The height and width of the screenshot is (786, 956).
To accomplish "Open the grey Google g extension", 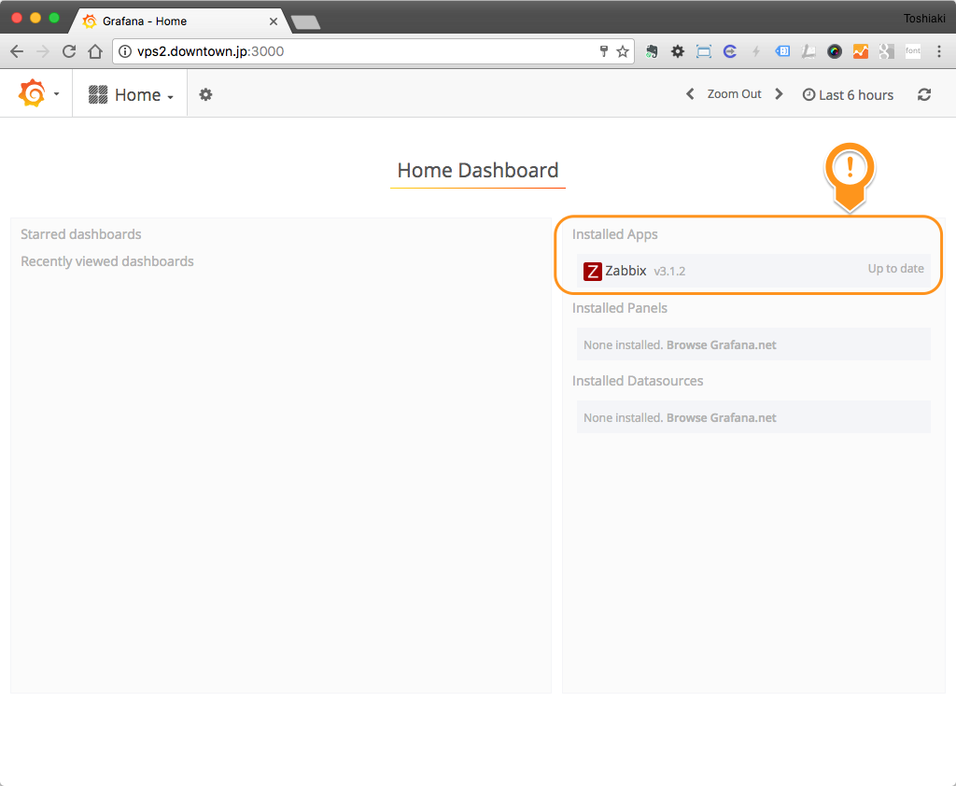I will tap(887, 51).
